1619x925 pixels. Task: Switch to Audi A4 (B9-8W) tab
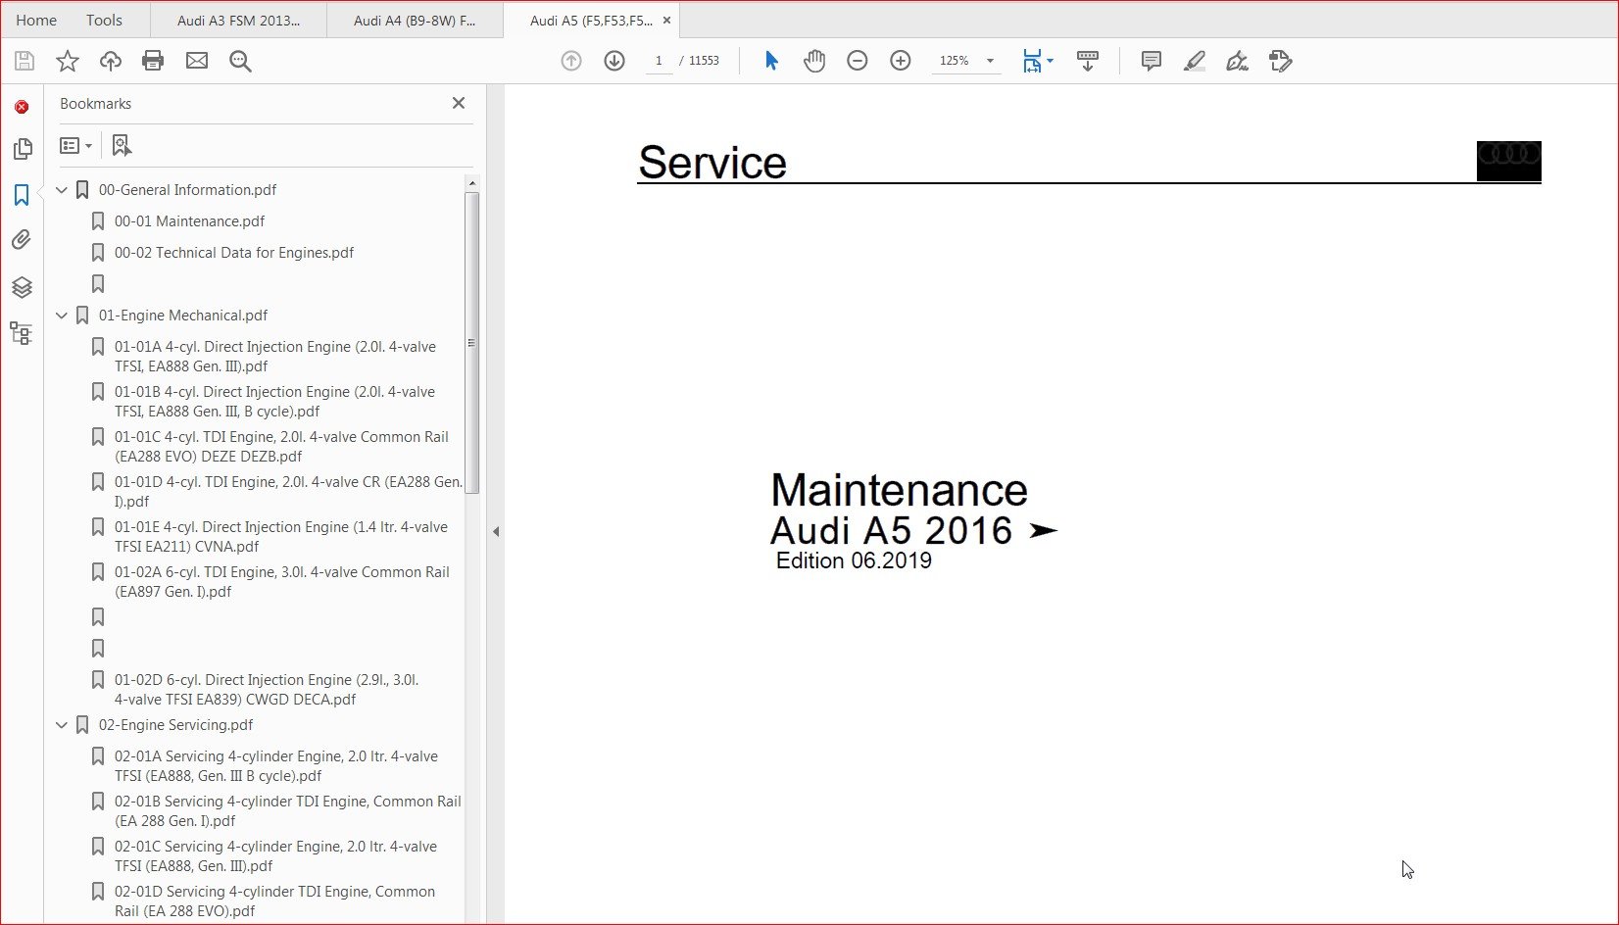(415, 21)
